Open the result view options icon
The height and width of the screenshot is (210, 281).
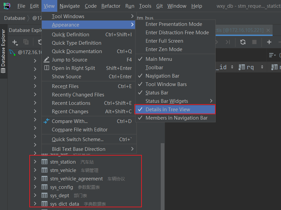271,55
